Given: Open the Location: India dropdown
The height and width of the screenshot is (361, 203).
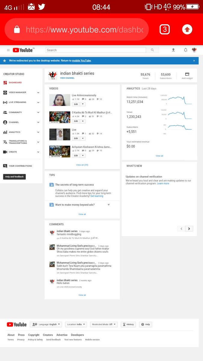Looking at the screenshot, I should (x=76, y=325).
